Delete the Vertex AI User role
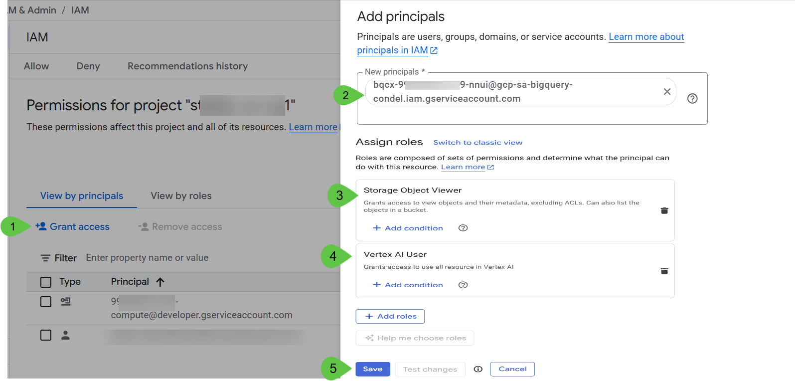This screenshot has width=795, height=381. (x=664, y=271)
